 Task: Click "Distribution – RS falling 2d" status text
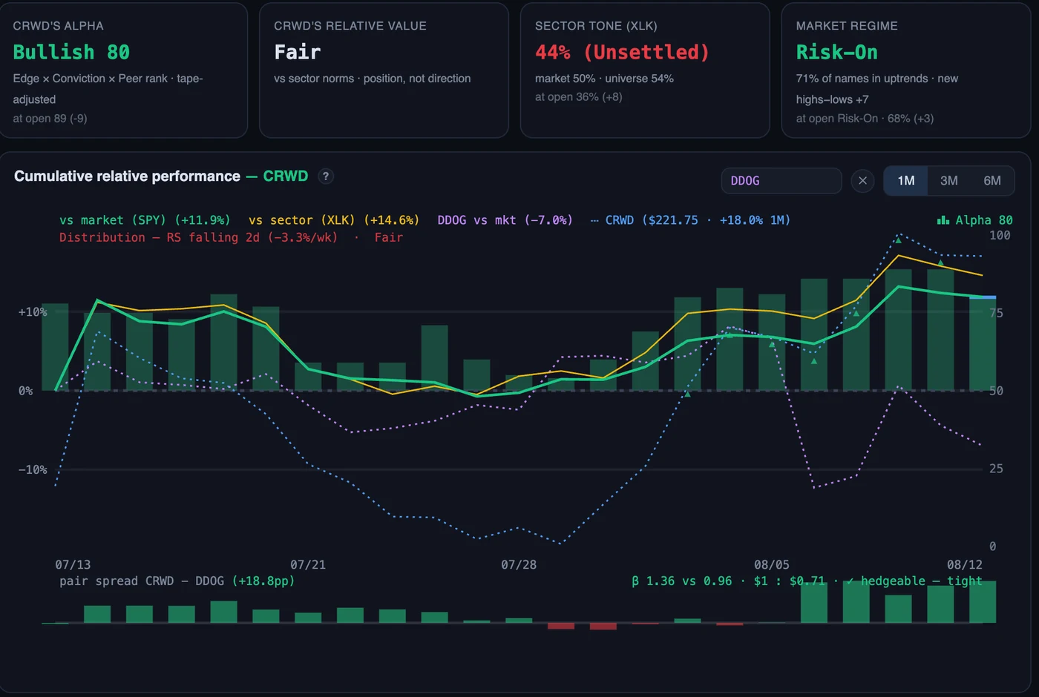coord(198,237)
